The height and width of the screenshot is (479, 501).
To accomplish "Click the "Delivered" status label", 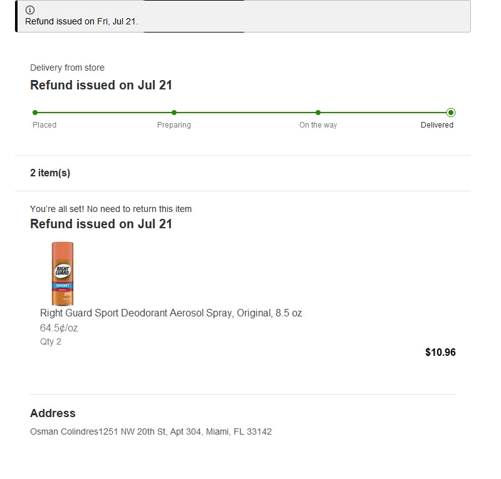I will (x=437, y=125).
